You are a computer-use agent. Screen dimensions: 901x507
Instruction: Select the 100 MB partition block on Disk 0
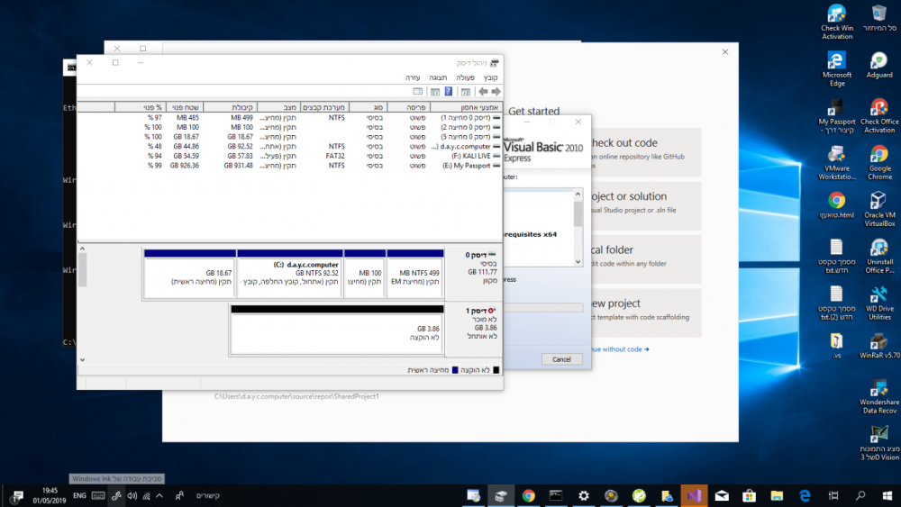tap(365, 274)
